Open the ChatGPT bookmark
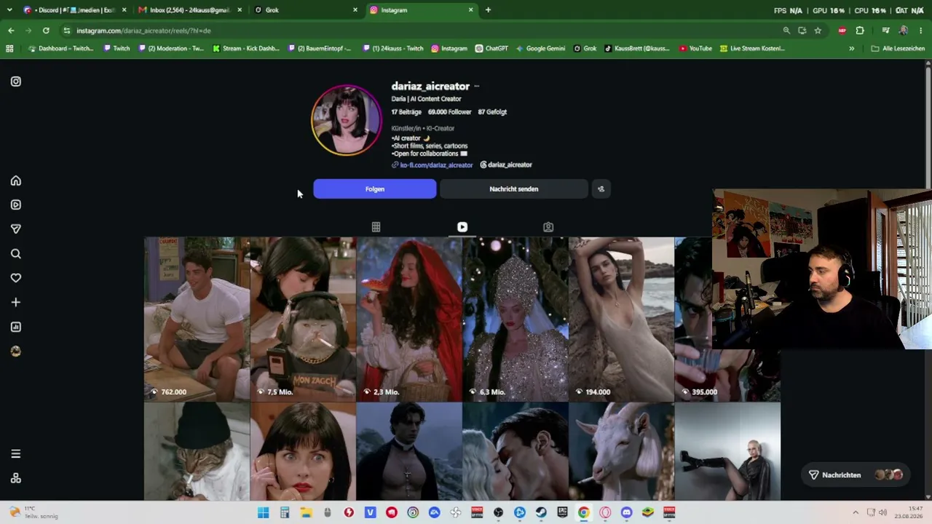932x524 pixels. 491,49
